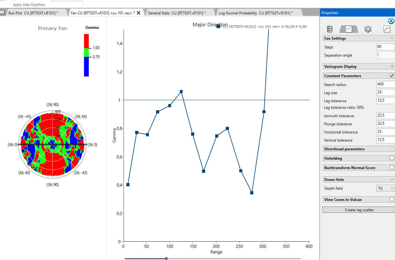Click the Separation angle field
The width and height of the screenshot is (395, 260).
click(x=385, y=55)
